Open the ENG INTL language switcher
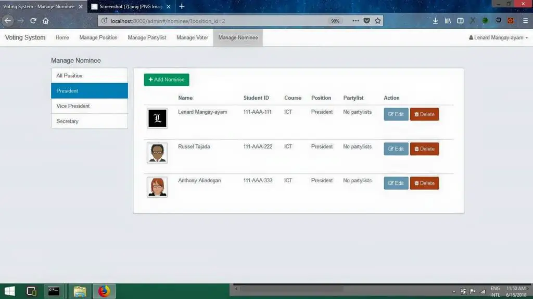533x299 pixels. [x=496, y=291]
